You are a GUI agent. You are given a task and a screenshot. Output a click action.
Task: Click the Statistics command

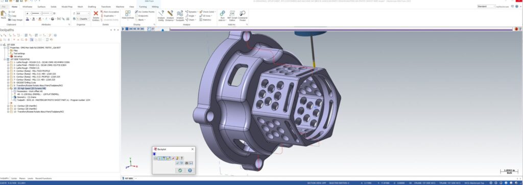tap(205, 20)
